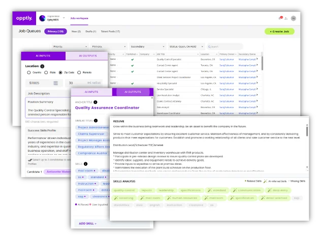Click the AI-inferred Skills wand legend icon
Screen dimensions: 316x241
265,181
